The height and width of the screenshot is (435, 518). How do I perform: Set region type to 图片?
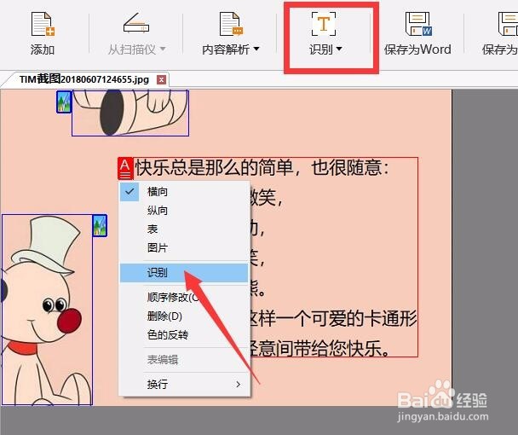(184, 247)
